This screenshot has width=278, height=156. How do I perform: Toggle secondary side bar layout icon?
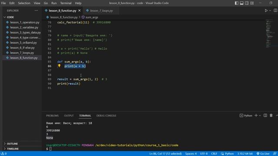(x=247, y=3)
